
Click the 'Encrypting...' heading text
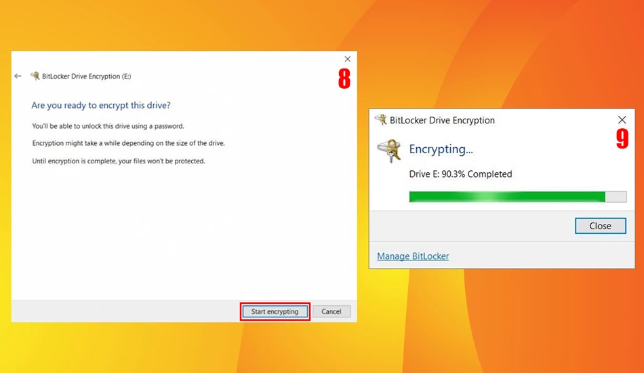tap(441, 149)
